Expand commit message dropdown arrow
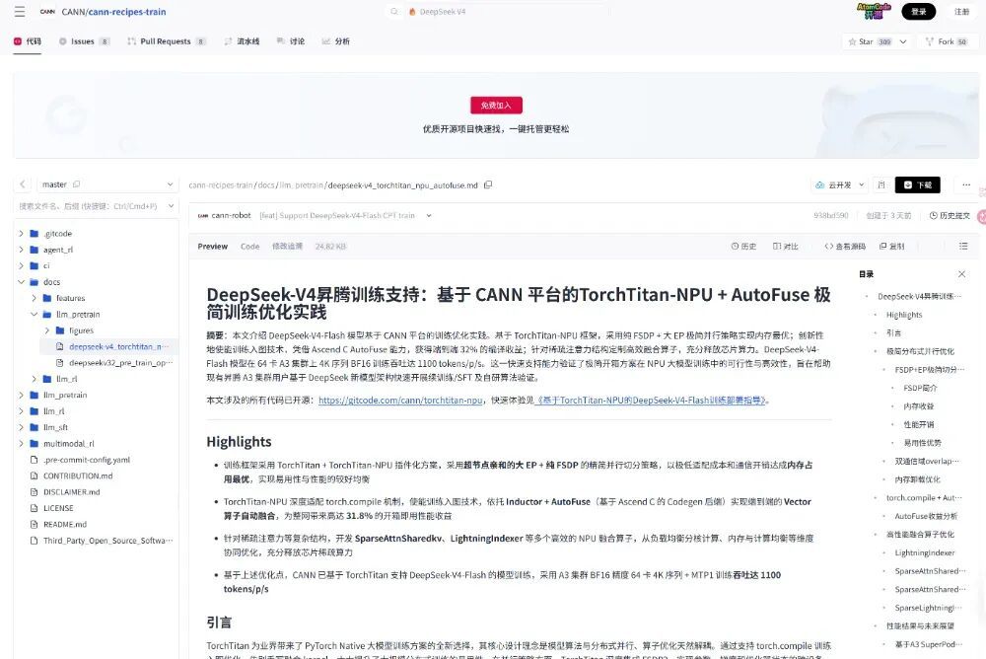986x659 pixels. 429,215
